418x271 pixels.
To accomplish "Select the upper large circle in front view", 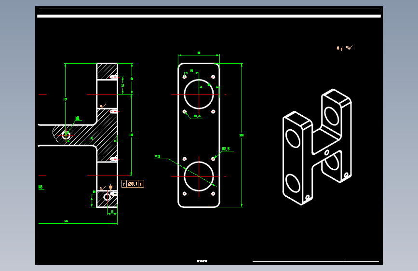I will point(199,94).
